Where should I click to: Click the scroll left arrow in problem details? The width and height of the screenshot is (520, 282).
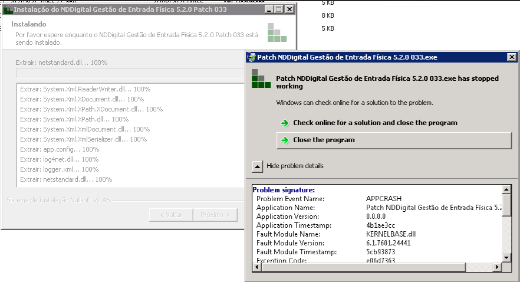point(256,267)
